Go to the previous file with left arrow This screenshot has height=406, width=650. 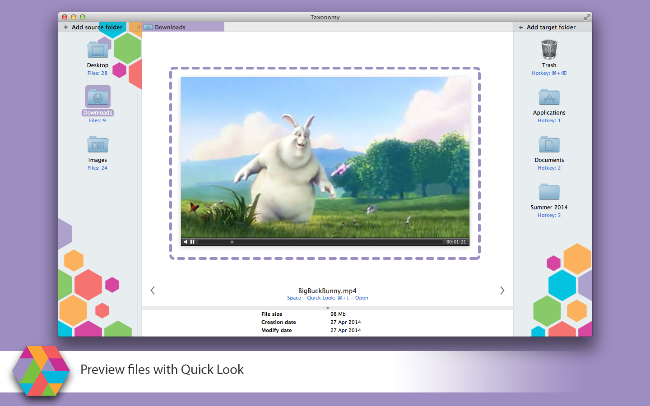click(153, 291)
